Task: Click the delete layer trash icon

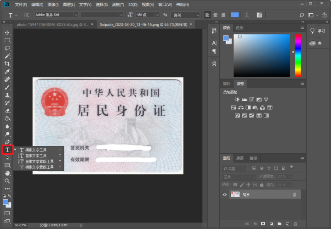Action: 295,224
